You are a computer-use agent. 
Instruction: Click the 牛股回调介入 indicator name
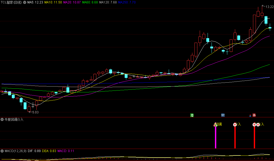(x=14, y=119)
